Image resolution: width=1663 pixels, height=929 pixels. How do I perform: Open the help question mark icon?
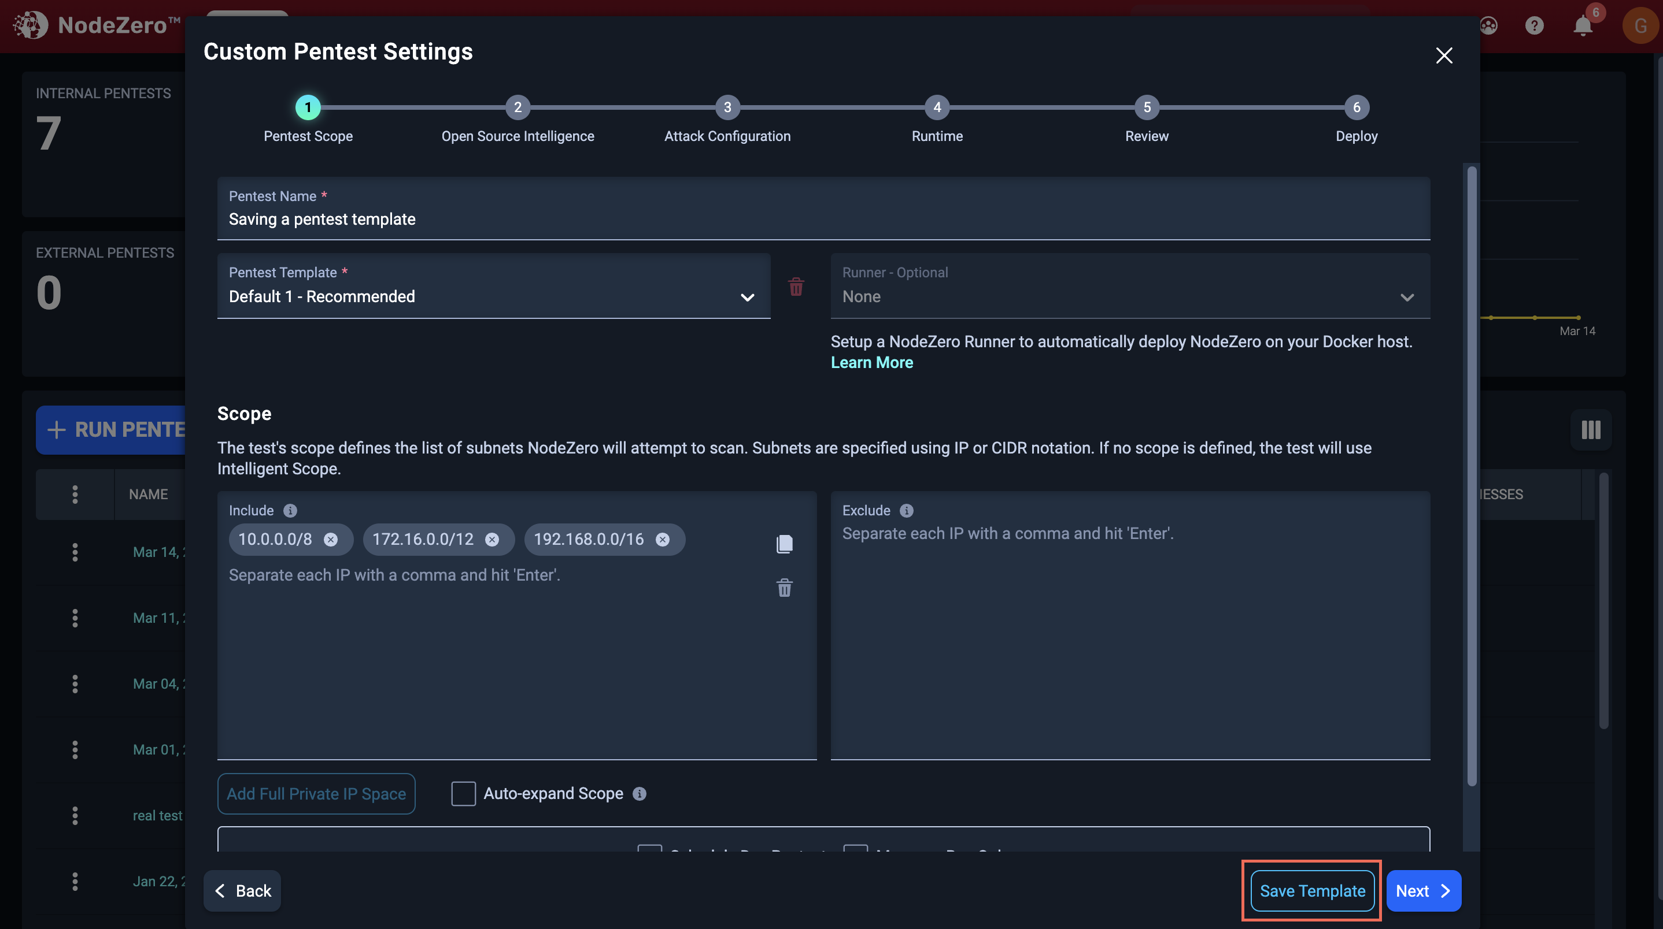pos(1534,25)
